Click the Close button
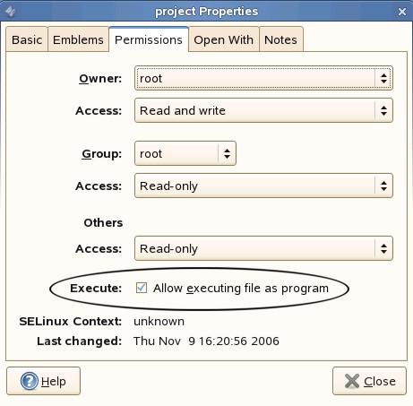Image resolution: width=413 pixels, height=406 pixels. [x=370, y=381]
